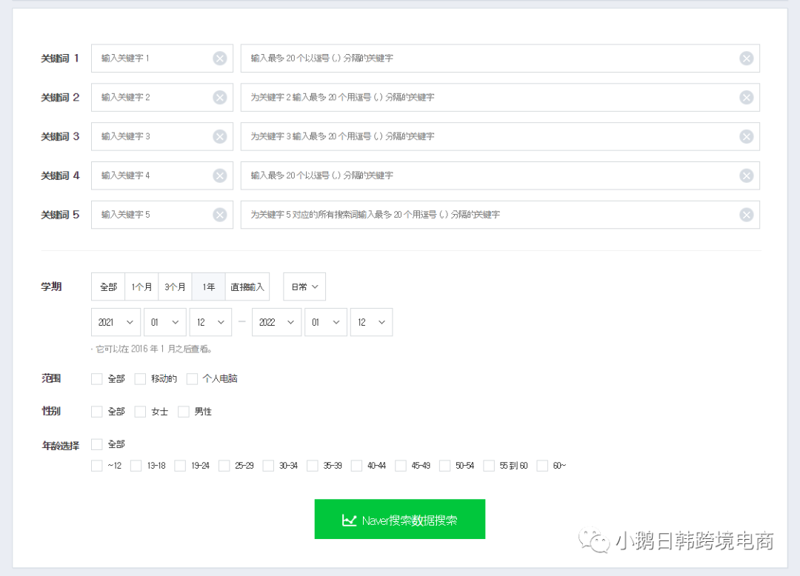
Task: Clear keyword 1 related keywords field X icon
Action: click(x=746, y=58)
